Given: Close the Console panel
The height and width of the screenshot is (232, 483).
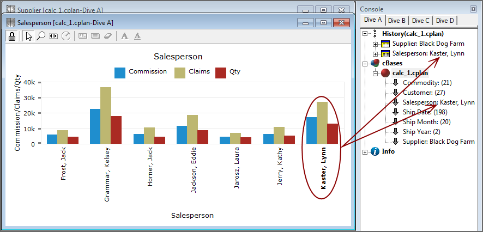Looking at the screenshot, I should click(473, 9).
